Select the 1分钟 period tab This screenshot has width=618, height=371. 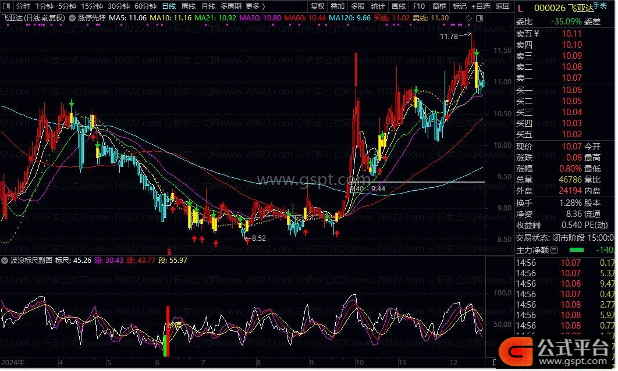(x=45, y=6)
